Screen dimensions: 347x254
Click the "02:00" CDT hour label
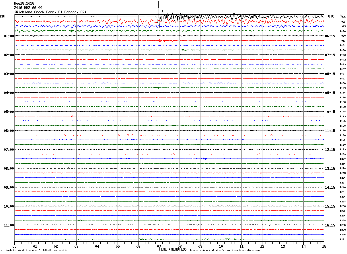[x=9, y=55]
